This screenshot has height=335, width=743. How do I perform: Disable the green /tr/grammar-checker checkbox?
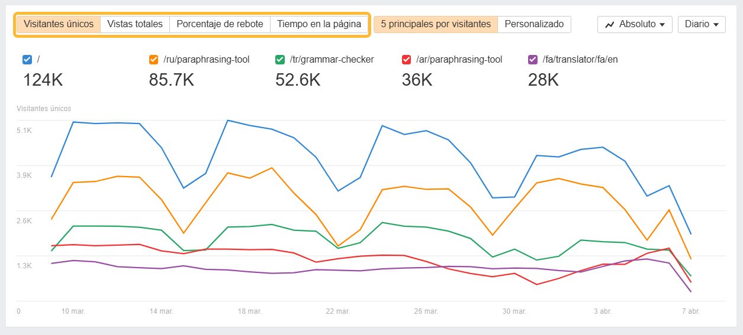(280, 59)
